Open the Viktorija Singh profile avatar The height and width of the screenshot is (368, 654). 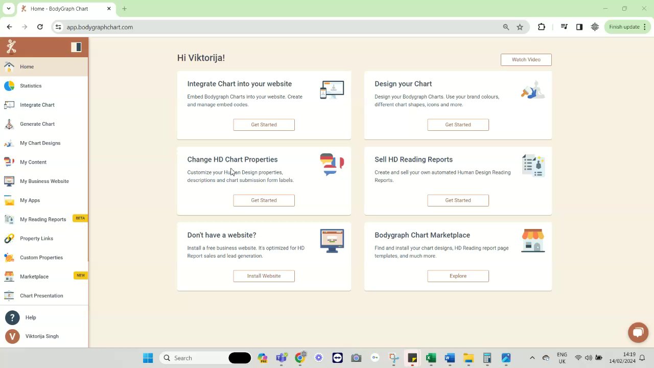coord(12,336)
